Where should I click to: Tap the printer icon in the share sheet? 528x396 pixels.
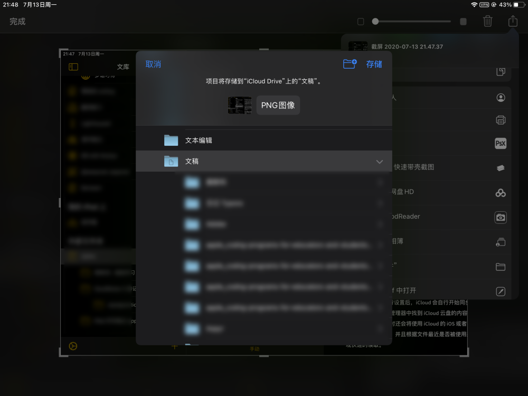point(501,120)
